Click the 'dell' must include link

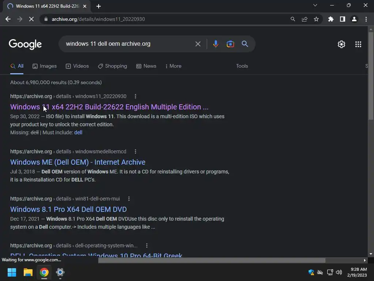78,132
